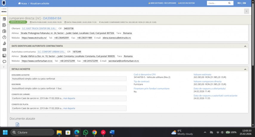255x137 pixels.
Task: Click the home icon next to Acasa
Action: point(19,3)
